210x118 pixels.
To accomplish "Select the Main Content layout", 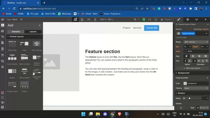I will point(24,59).
